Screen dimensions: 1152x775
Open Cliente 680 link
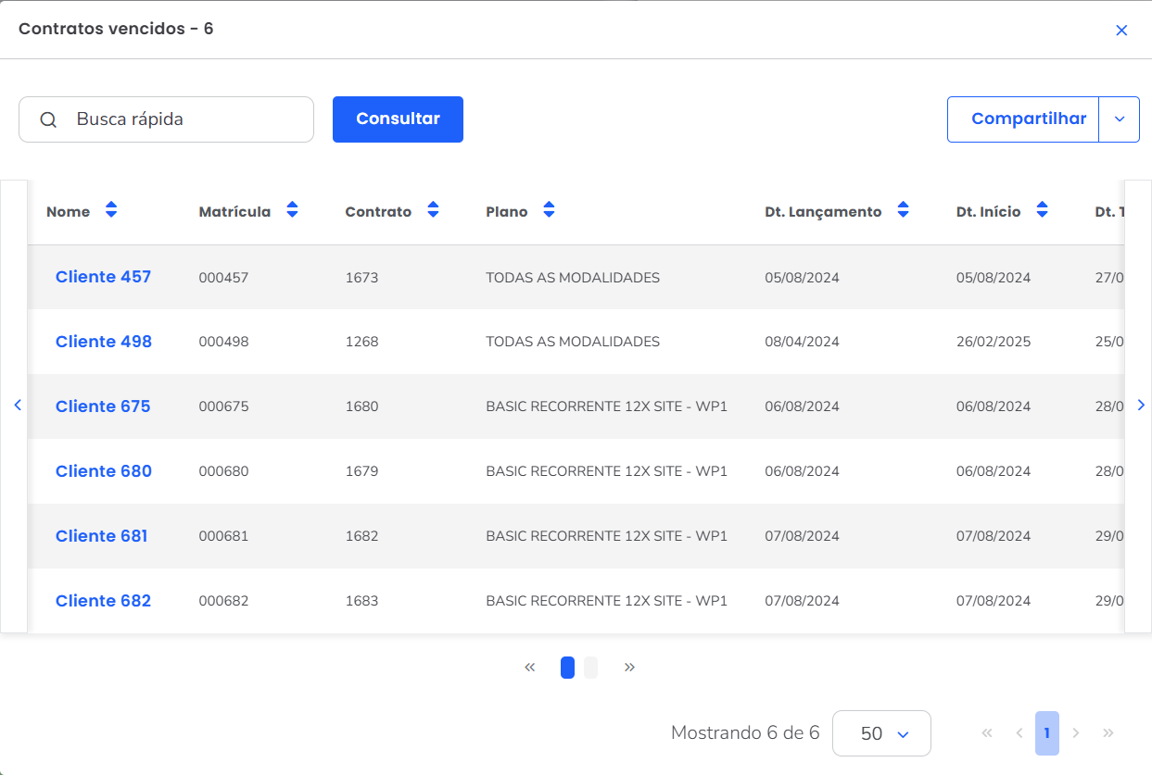coord(104,471)
